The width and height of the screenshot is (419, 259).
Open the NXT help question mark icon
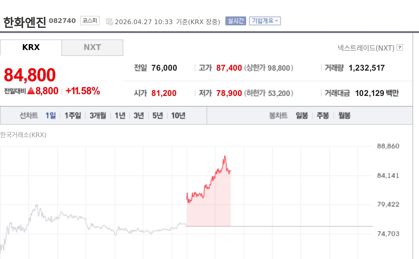coord(400,48)
